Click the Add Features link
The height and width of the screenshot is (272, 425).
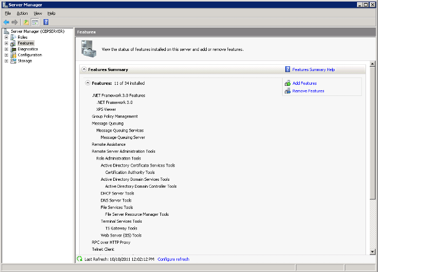304,83
